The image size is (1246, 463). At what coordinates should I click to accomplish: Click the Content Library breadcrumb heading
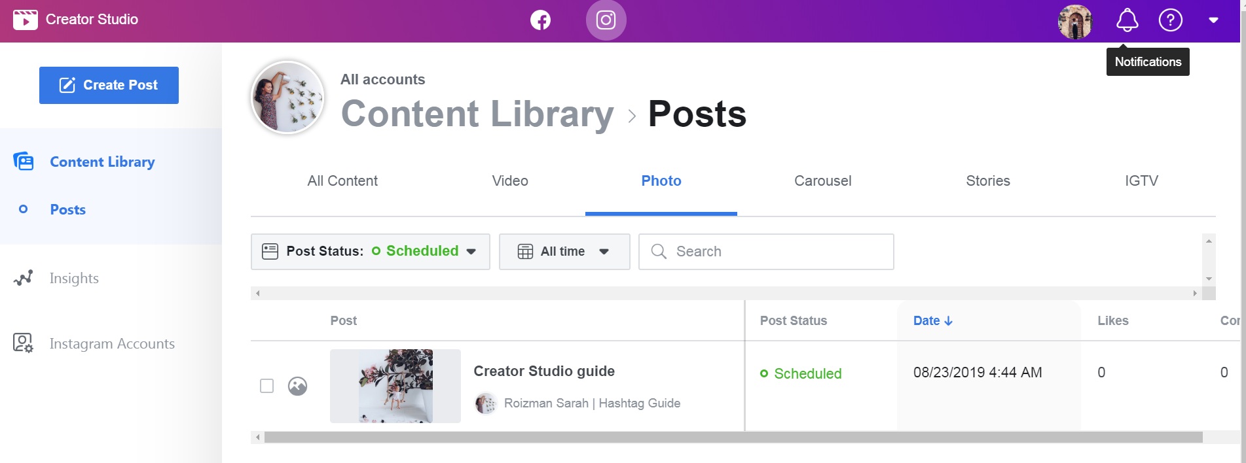point(477,114)
